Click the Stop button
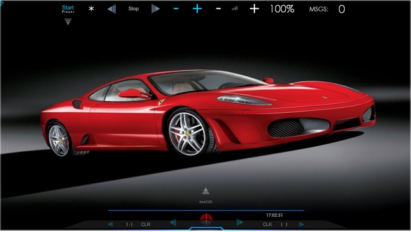 (134, 9)
